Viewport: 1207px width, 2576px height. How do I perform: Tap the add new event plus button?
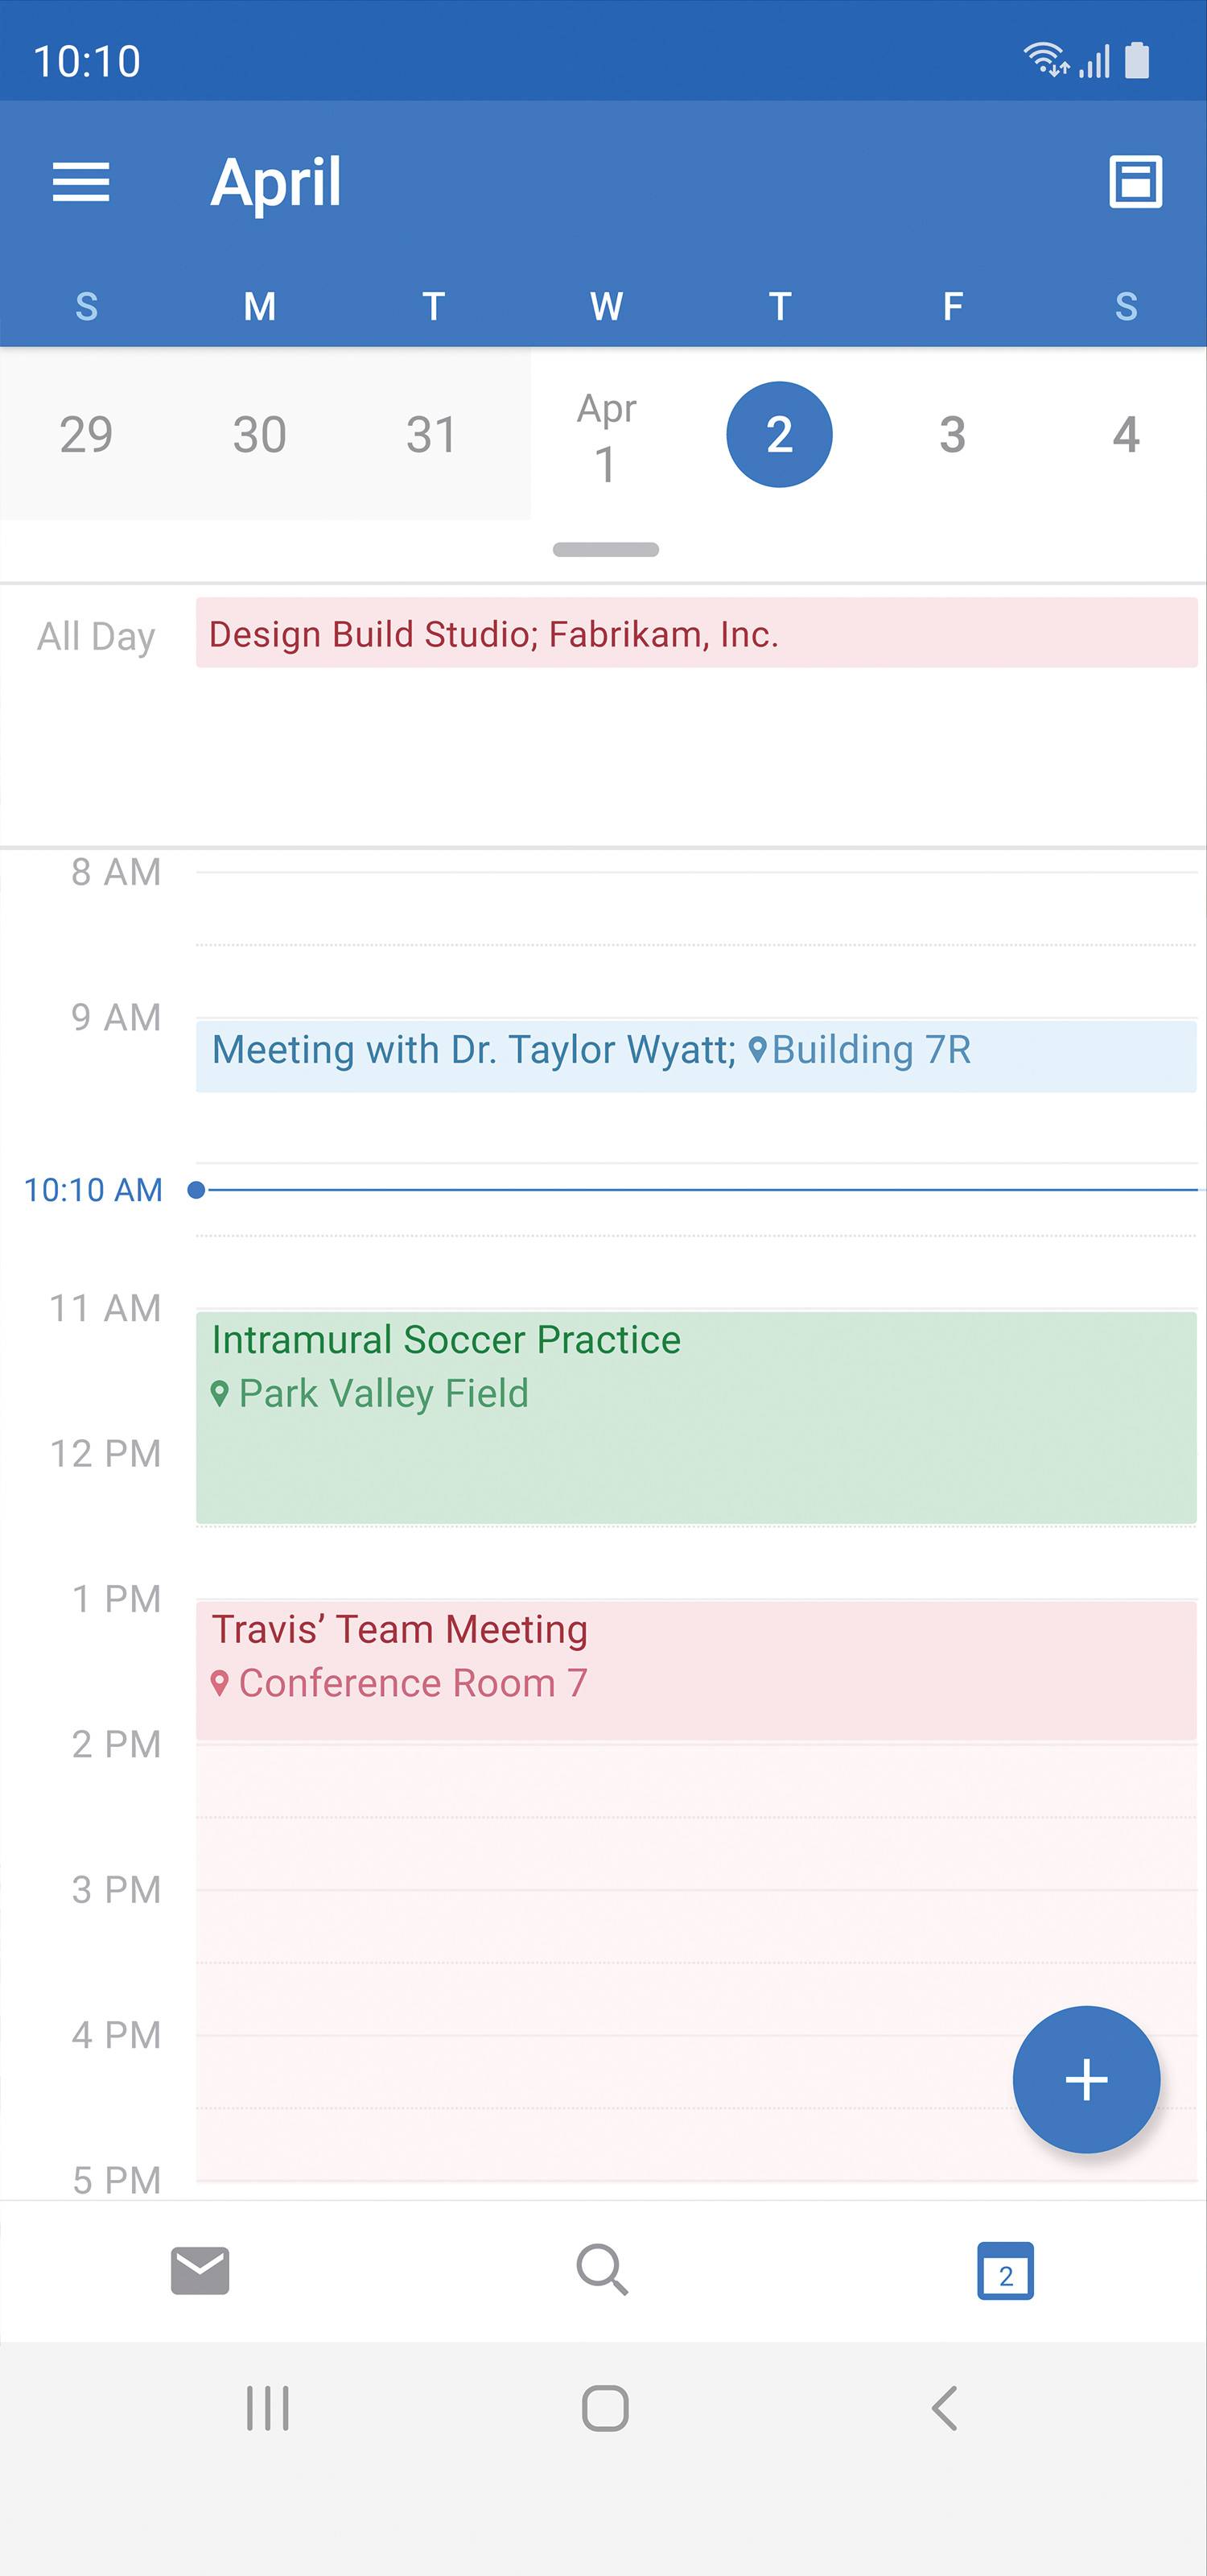(x=1085, y=2079)
